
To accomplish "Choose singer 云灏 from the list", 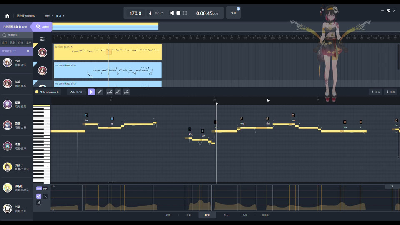I will (17, 105).
